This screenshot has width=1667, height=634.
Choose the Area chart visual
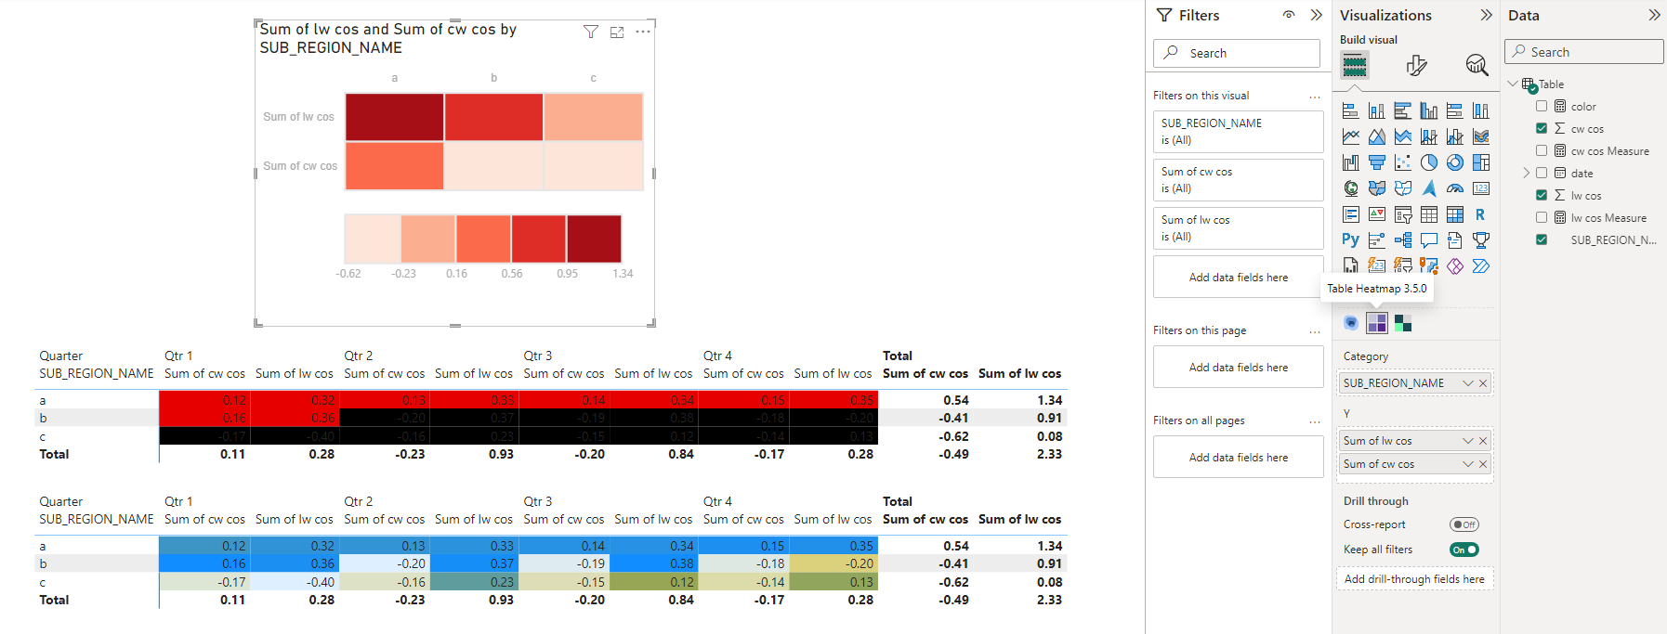click(1377, 137)
